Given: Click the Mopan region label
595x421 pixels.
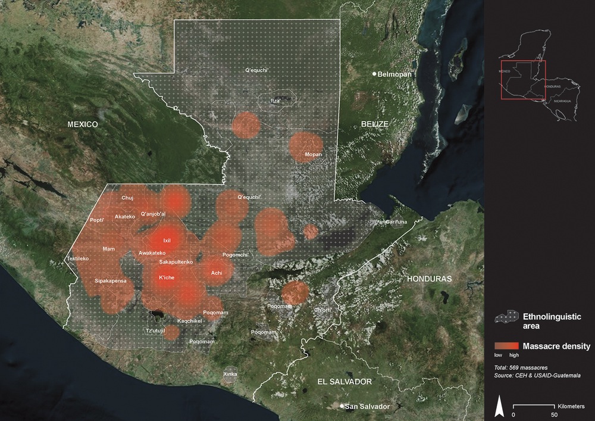Looking at the screenshot, I should [313, 155].
